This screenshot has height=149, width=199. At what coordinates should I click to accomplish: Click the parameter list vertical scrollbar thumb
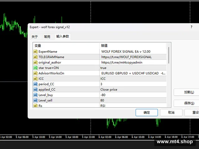pyautogui.click(x=169, y=55)
